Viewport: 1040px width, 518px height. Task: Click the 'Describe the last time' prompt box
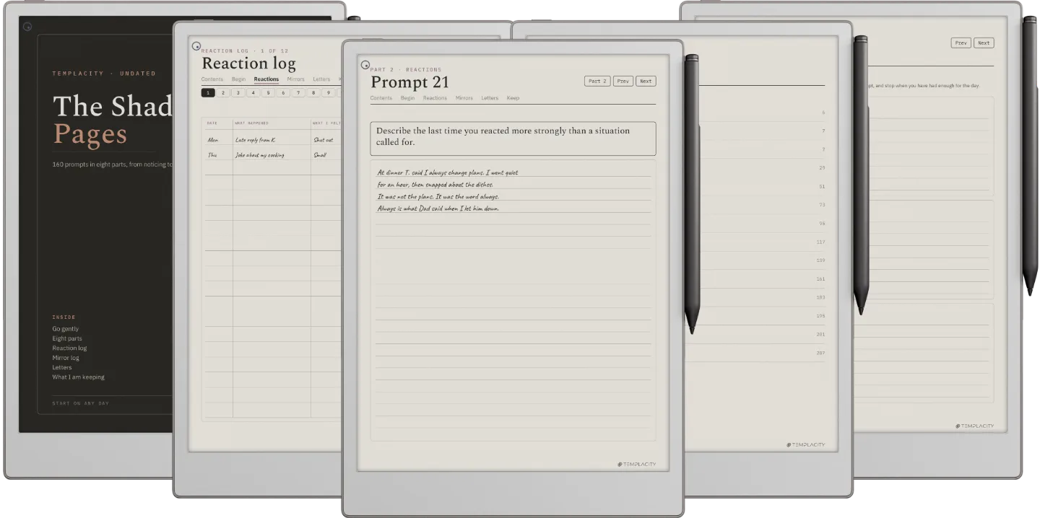click(513, 139)
